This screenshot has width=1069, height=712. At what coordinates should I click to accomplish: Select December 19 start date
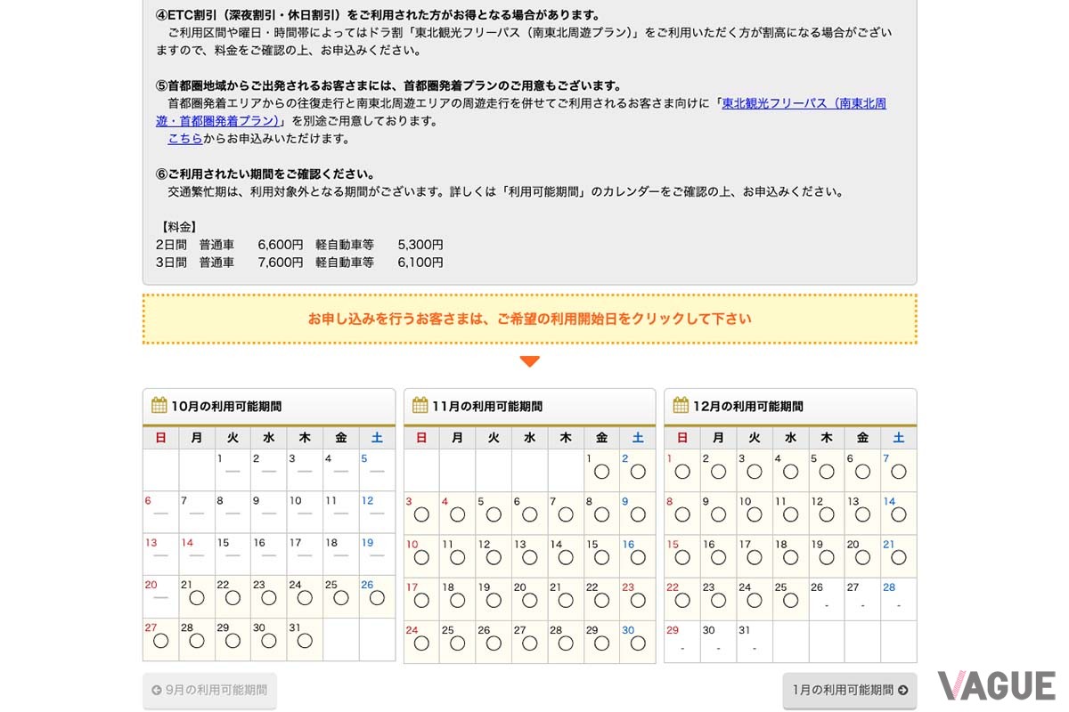826,557
